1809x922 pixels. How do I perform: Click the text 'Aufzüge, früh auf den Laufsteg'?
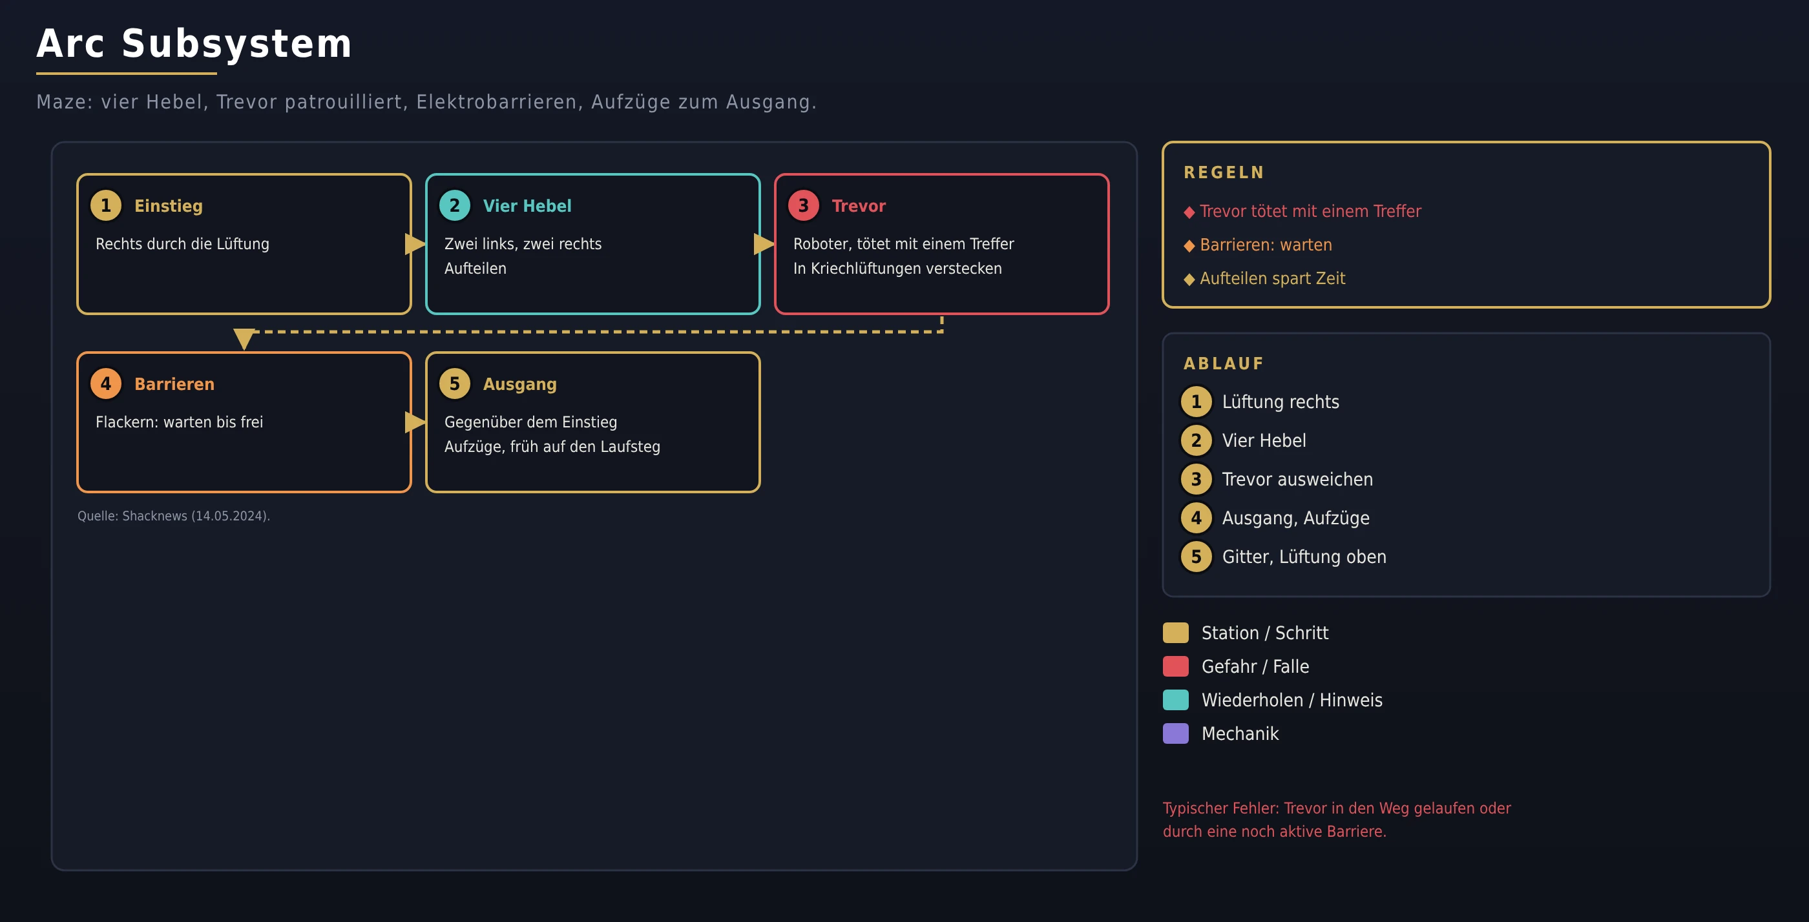coord(552,446)
